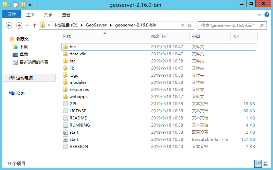Viewport: 273px width, 170px height.
Task: Select the VERSION text file icon
Action: point(66,147)
